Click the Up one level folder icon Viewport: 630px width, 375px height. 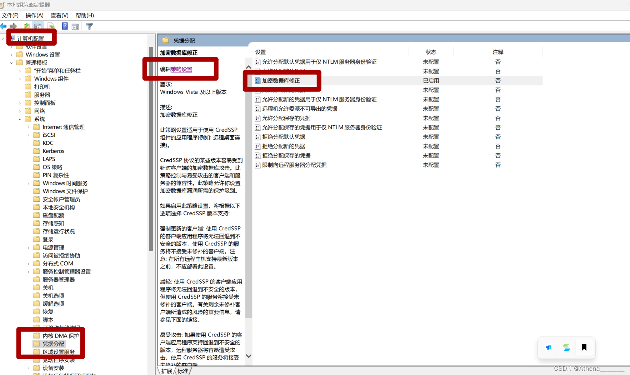pos(27,26)
